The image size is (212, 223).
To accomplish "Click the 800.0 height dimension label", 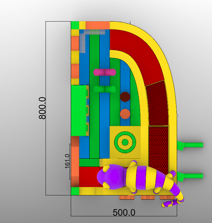I will (42, 108).
